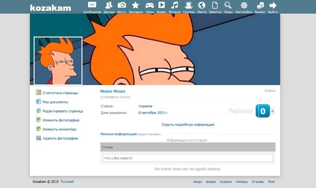316x188 pixels.
Task: Click the plus button beside rating
Action: (x=273, y=112)
